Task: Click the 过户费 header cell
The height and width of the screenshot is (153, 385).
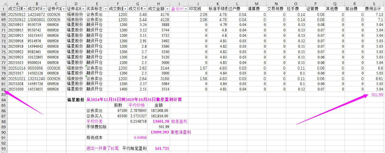Action: coord(237,9)
